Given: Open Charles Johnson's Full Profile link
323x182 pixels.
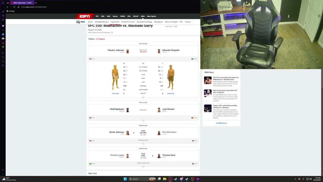Looking at the screenshot, I should [x=115, y=94].
